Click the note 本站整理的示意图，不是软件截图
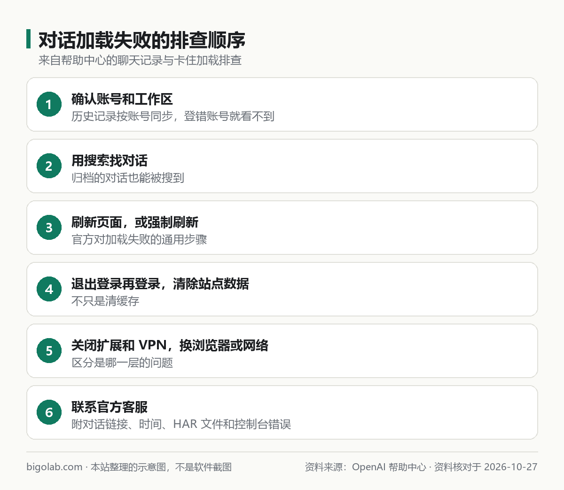 161,467
